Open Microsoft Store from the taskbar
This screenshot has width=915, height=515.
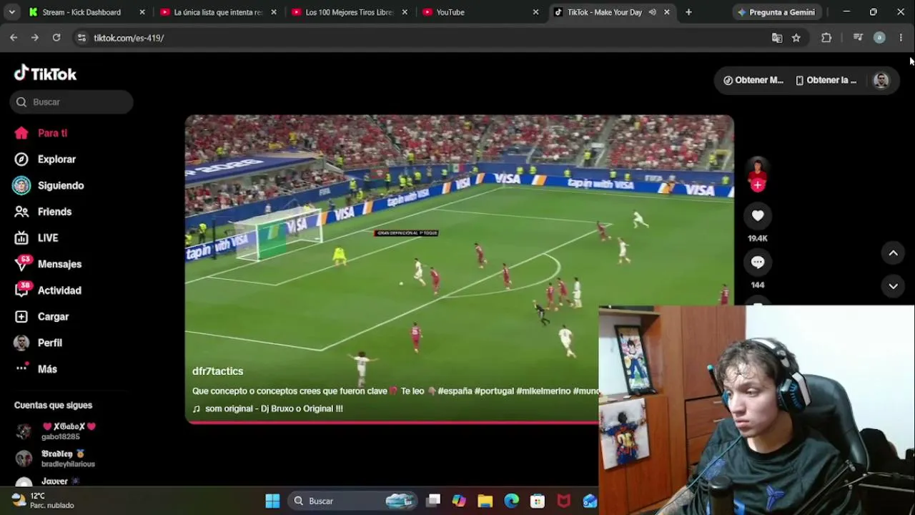[538, 501]
